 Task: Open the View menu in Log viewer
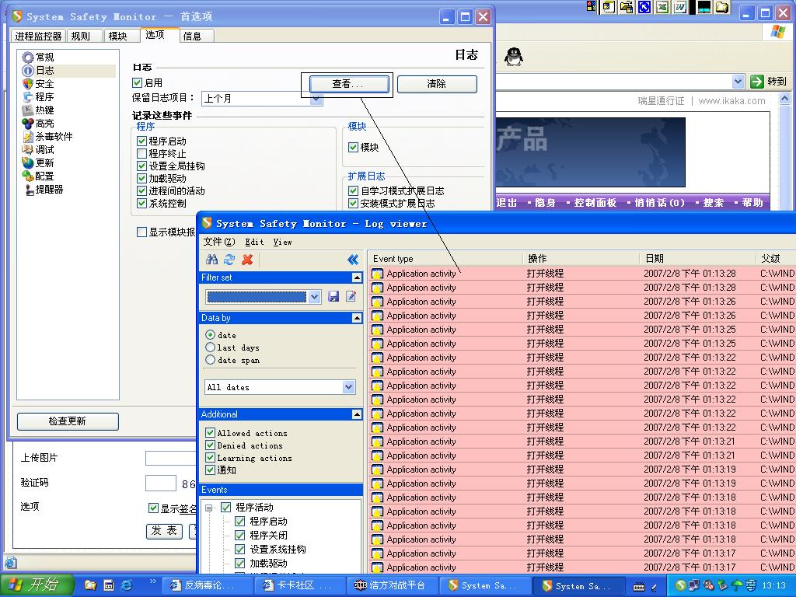[282, 243]
